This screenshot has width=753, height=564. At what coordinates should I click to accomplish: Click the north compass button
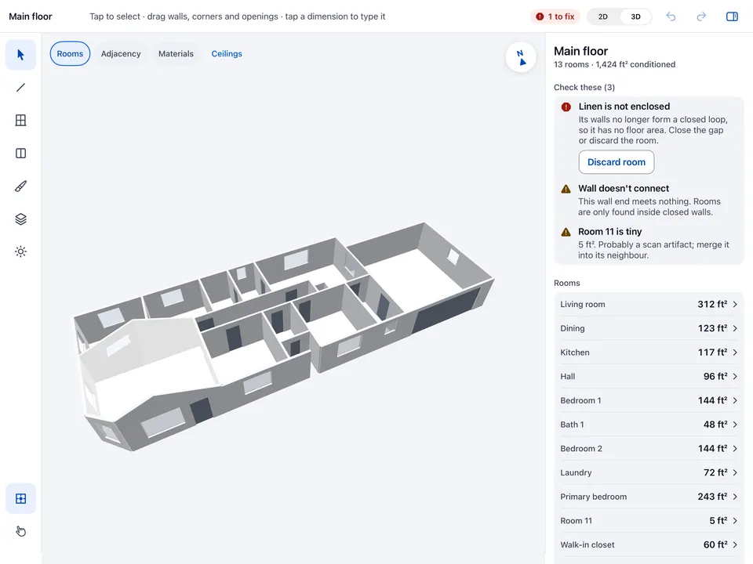[x=521, y=57]
